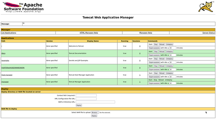Reload the Servlet and JSP Examples application

pyautogui.click(x=162, y=59)
